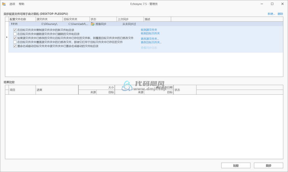This screenshot has height=172, width=288.
Task: Click the 来源 sub-header under 大小
Action: [88, 92]
